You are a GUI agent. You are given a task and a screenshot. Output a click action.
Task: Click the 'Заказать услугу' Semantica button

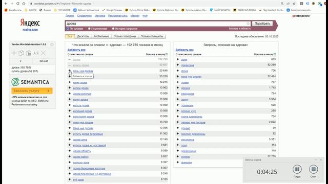[x=32, y=91]
